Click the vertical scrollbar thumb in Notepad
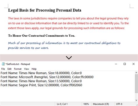 pyautogui.click(x=136, y=84)
